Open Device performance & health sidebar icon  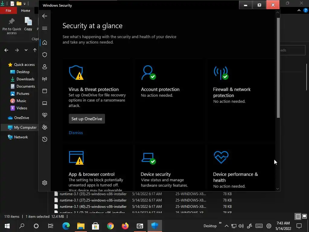pyautogui.click(x=45, y=115)
